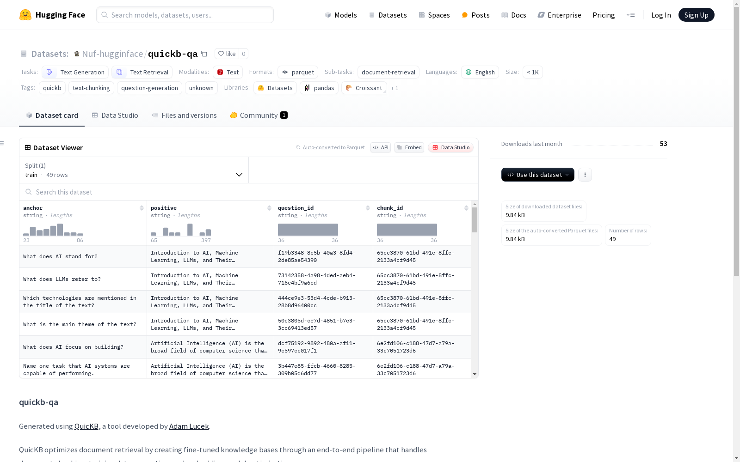
Task: Open the Pricing page
Action: pyautogui.click(x=604, y=15)
